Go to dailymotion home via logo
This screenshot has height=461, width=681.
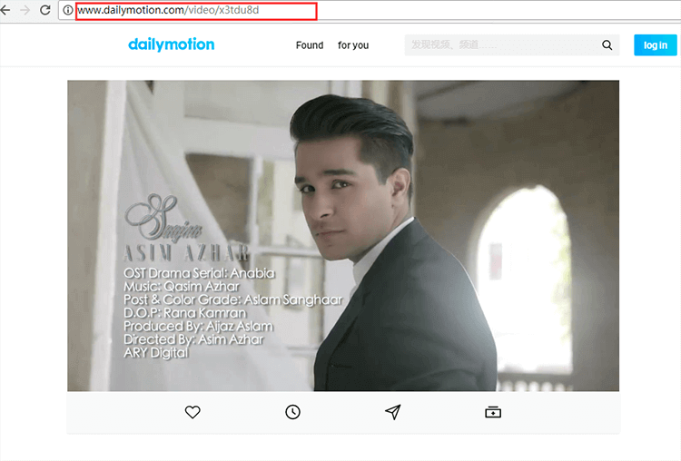coord(171,44)
